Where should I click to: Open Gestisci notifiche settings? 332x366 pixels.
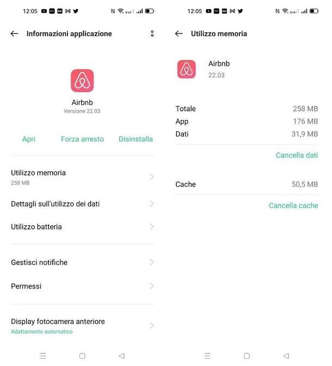pyautogui.click(x=82, y=262)
